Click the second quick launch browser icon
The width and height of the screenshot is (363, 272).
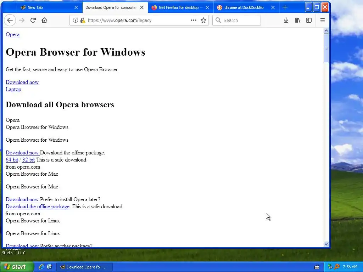click(x=49, y=267)
